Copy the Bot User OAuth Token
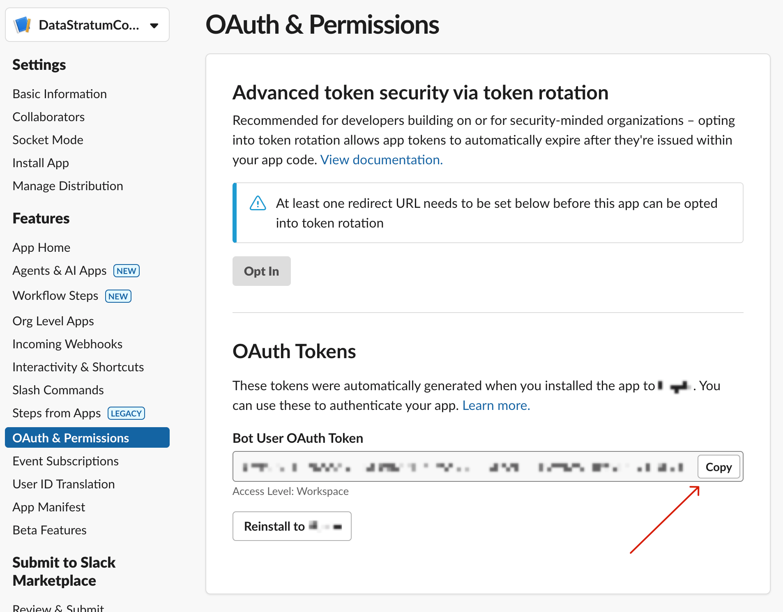Image resolution: width=783 pixels, height=612 pixels. [x=719, y=467]
